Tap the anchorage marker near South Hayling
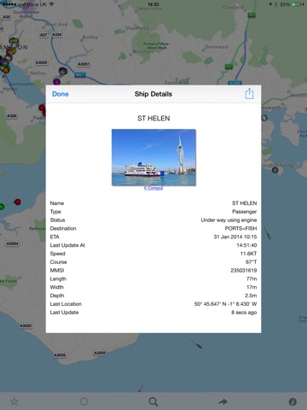307x410 pixels. point(275,170)
